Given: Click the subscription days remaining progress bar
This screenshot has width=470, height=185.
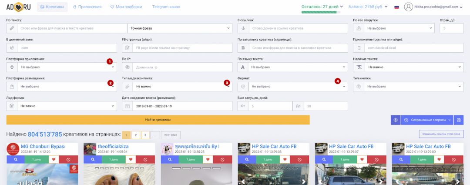Looking at the screenshot, I should (x=321, y=12).
